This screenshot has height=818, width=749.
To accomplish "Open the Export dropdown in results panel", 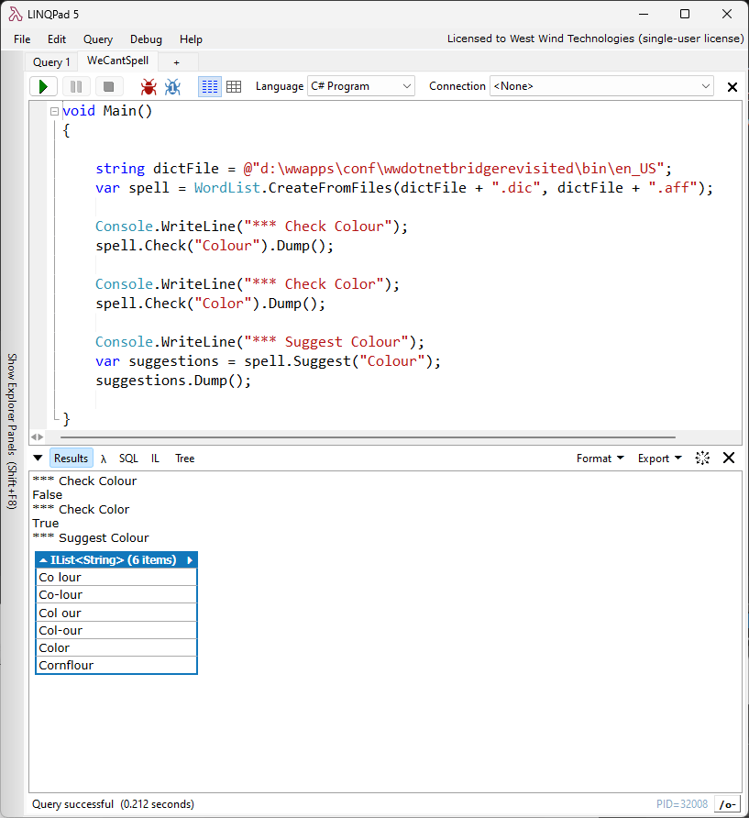I will (660, 459).
